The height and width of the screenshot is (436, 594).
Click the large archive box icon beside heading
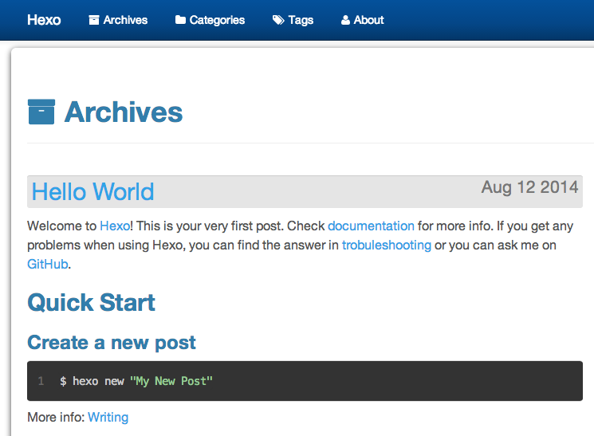(x=41, y=112)
